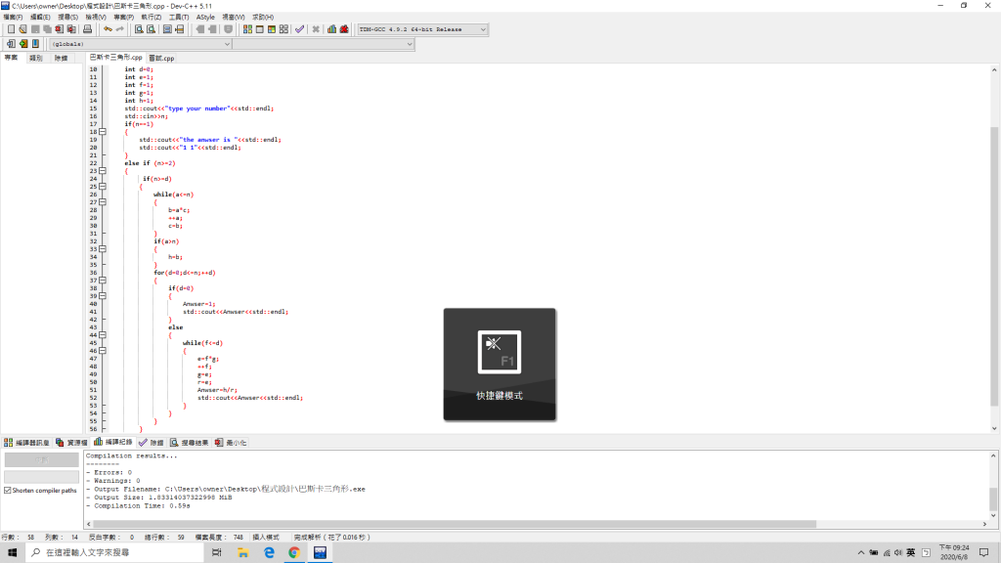
Task: Click the Goto Function toolbar icon
Action: tap(167, 29)
